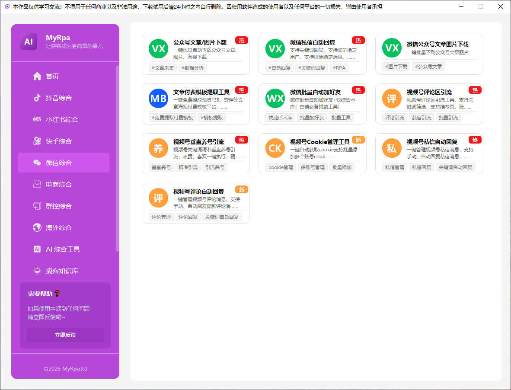
Task: Click the lightbulb icon beside 攘客知识库
Action: tap(37, 270)
